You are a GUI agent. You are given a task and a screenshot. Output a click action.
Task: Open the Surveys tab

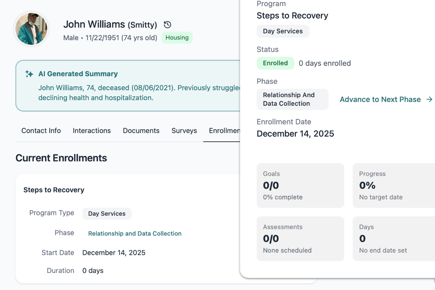pyautogui.click(x=184, y=130)
